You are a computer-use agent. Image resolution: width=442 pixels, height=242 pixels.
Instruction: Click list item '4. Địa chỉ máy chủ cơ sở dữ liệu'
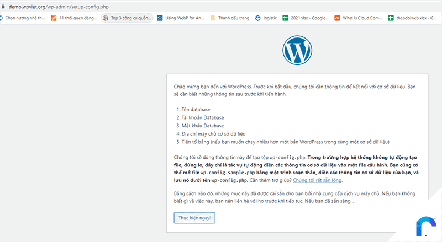[211, 134]
